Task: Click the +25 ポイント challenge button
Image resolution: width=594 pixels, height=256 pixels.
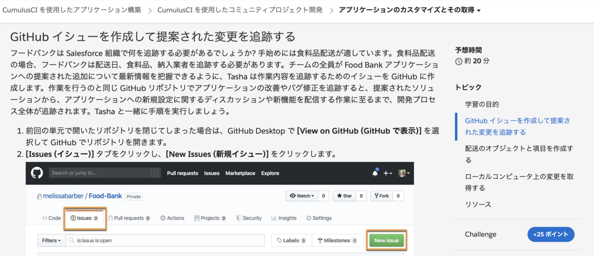Action: [551, 234]
